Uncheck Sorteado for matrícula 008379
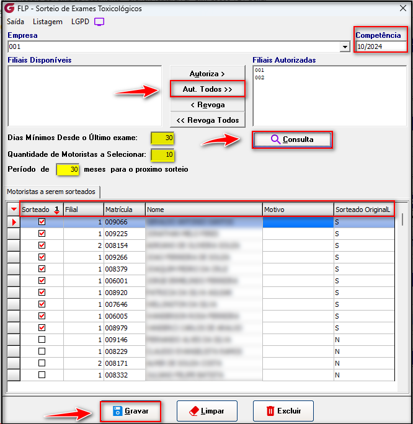The width and height of the screenshot is (413, 424). [42, 269]
